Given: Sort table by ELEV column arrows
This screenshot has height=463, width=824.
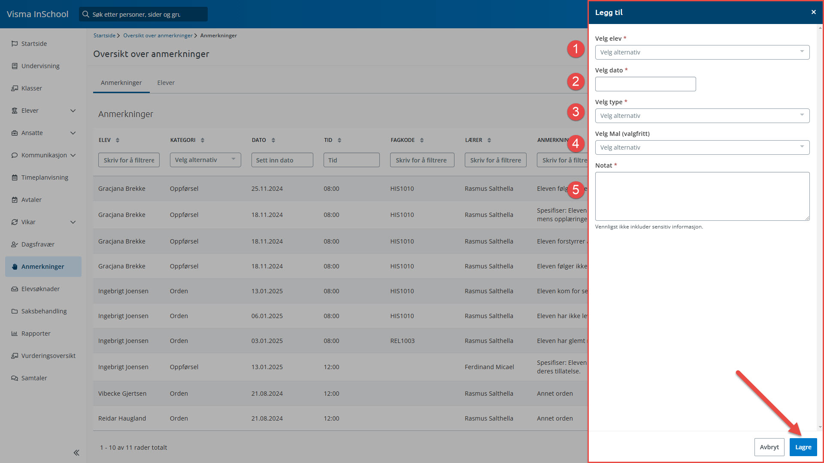Looking at the screenshot, I should (118, 140).
